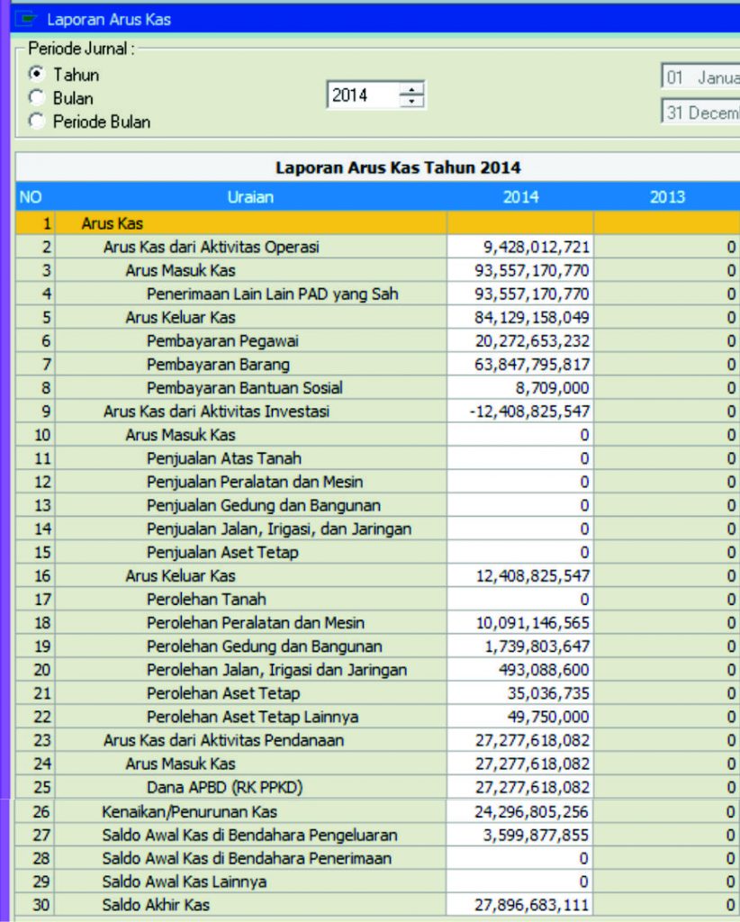Select the Laporan Arus Kas Tahun 2014 title
The height and width of the screenshot is (922, 740).
pos(398,167)
